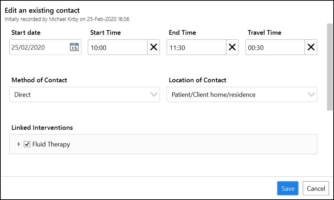Click into the Start date field

[39, 48]
